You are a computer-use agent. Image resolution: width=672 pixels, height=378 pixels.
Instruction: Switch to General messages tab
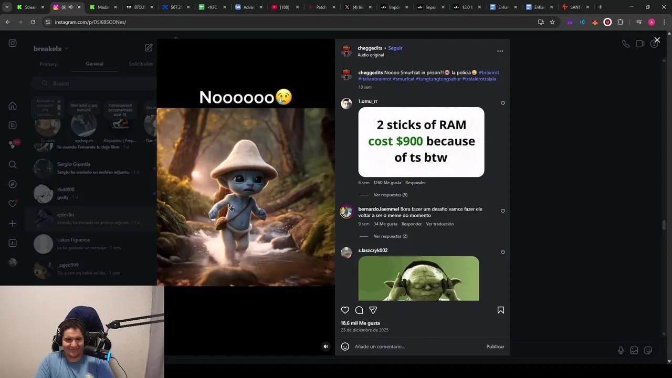(94, 64)
